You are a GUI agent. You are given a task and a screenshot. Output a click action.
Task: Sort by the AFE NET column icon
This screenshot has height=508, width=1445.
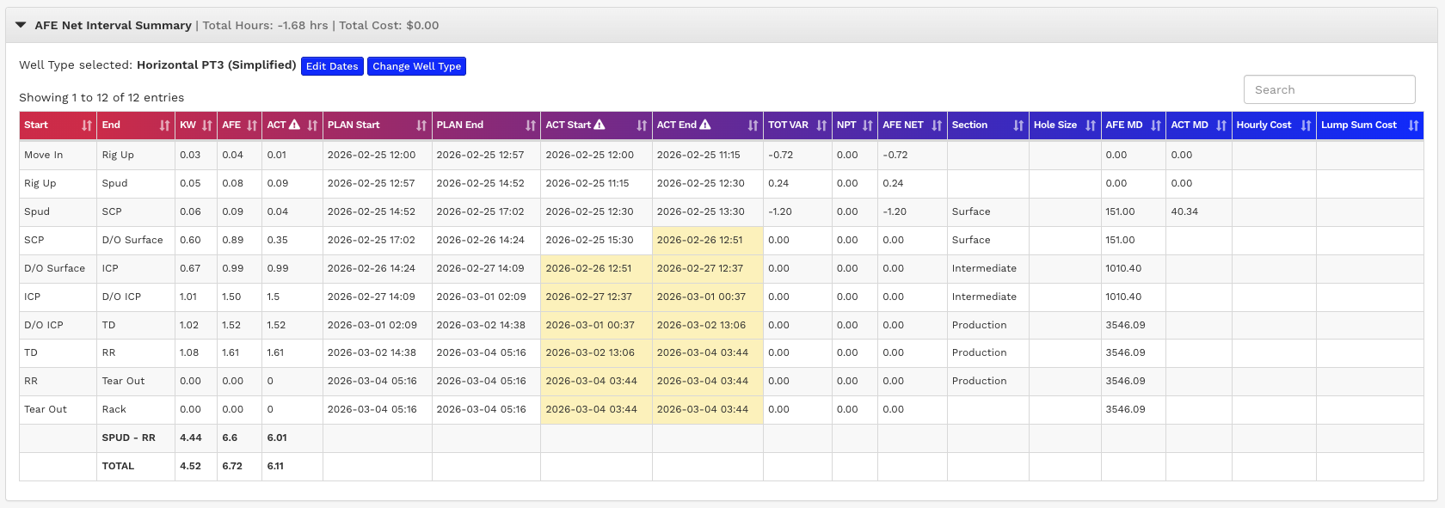coord(937,125)
